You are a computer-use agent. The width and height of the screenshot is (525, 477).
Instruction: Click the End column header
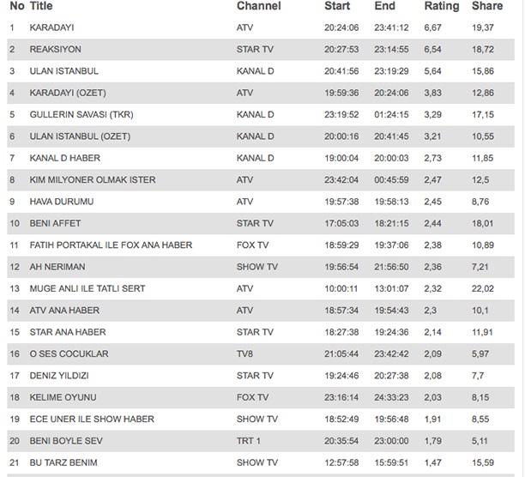384,6
